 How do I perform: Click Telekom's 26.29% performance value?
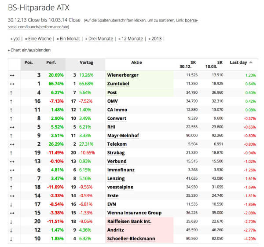point(56,144)
